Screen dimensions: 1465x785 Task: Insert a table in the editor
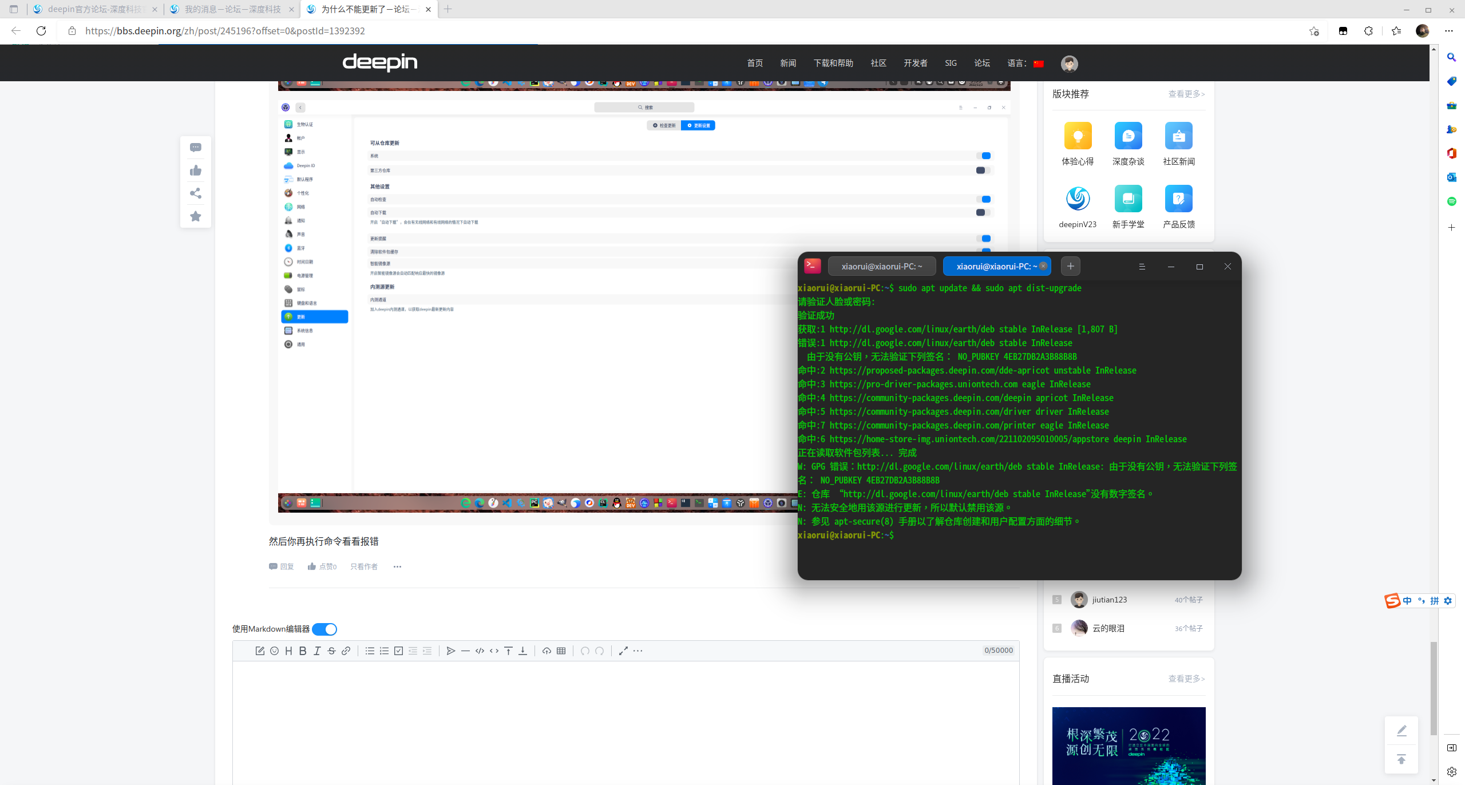pyautogui.click(x=561, y=651)
